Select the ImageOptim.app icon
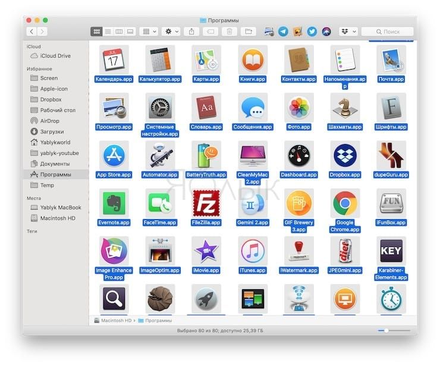Screen dimensions: 440x366 click(x=160, y=251)
